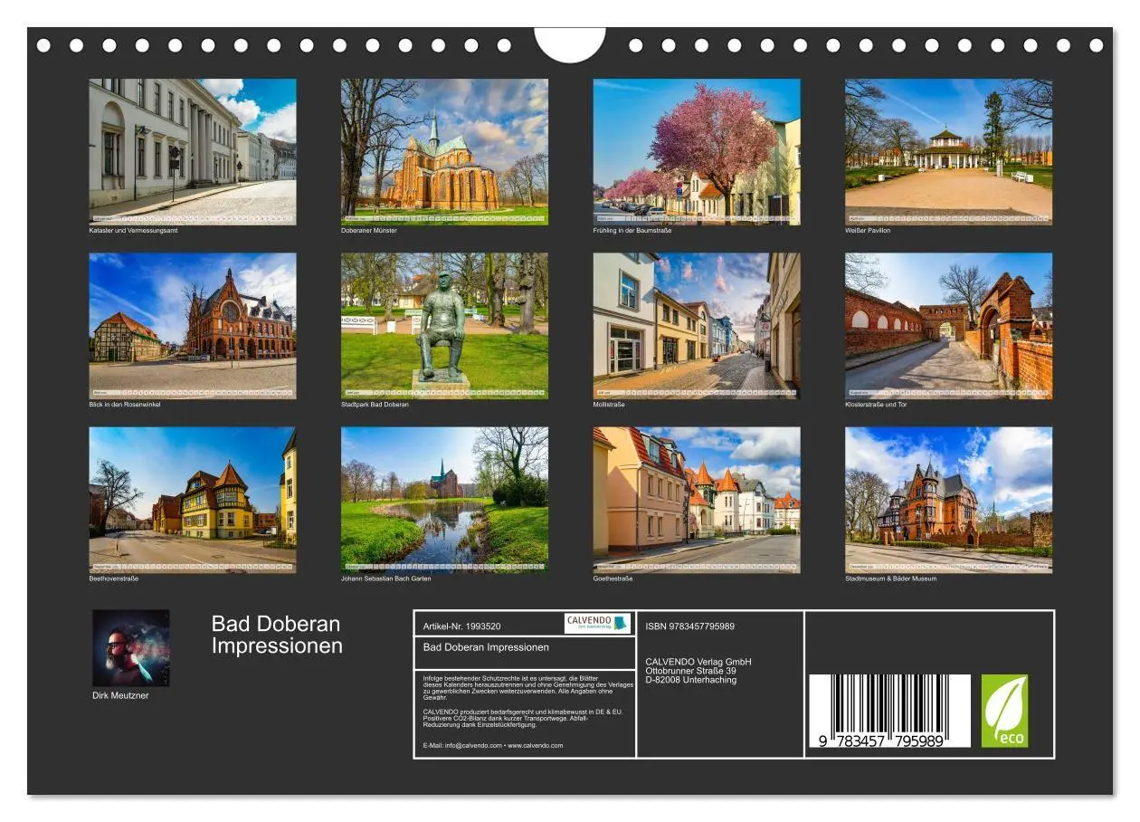Image resolution: width=1140 pixels, height=822 pixels.
Task: Click the caption 'Weißer Pavillon'
Action: click(868, 231)
